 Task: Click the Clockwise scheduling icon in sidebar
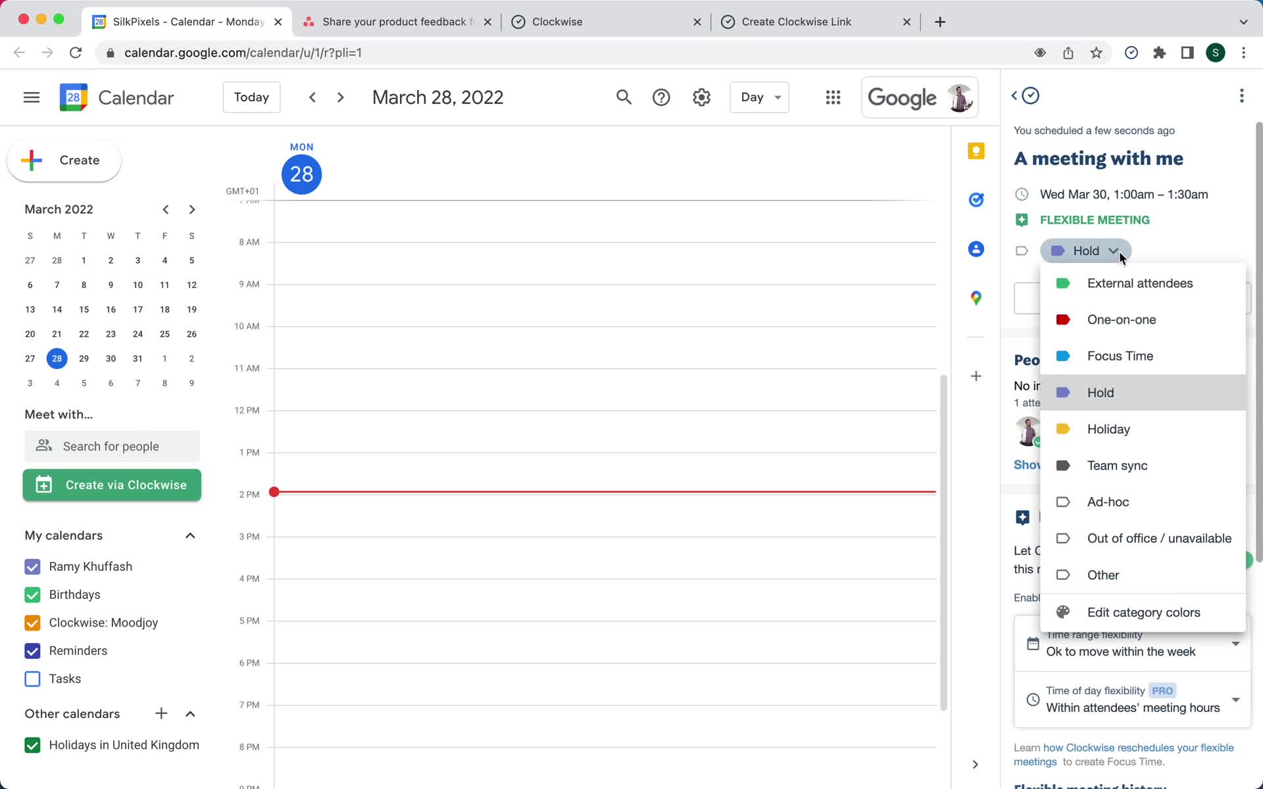coord(1030,95)
